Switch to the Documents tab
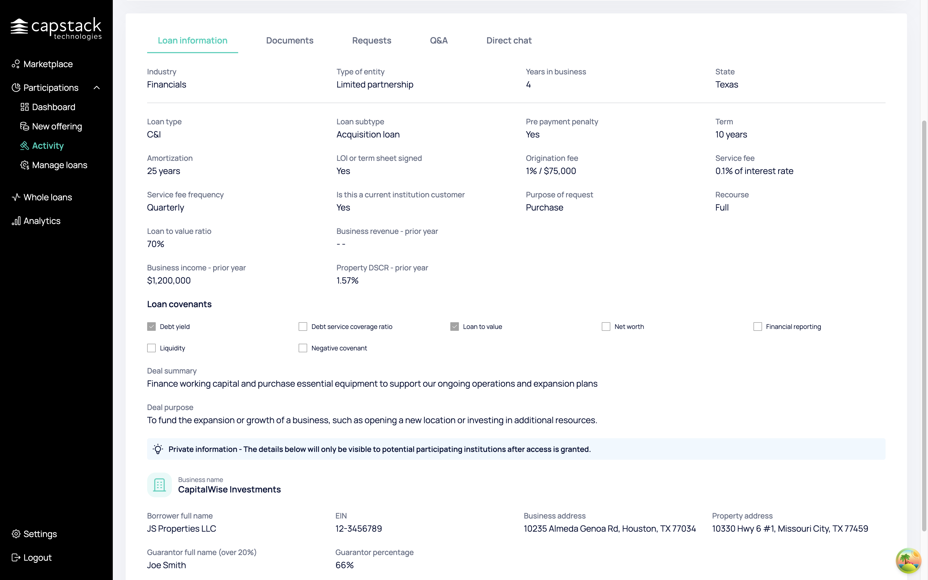Screen dimensions: 928x580 coord(289,41)
